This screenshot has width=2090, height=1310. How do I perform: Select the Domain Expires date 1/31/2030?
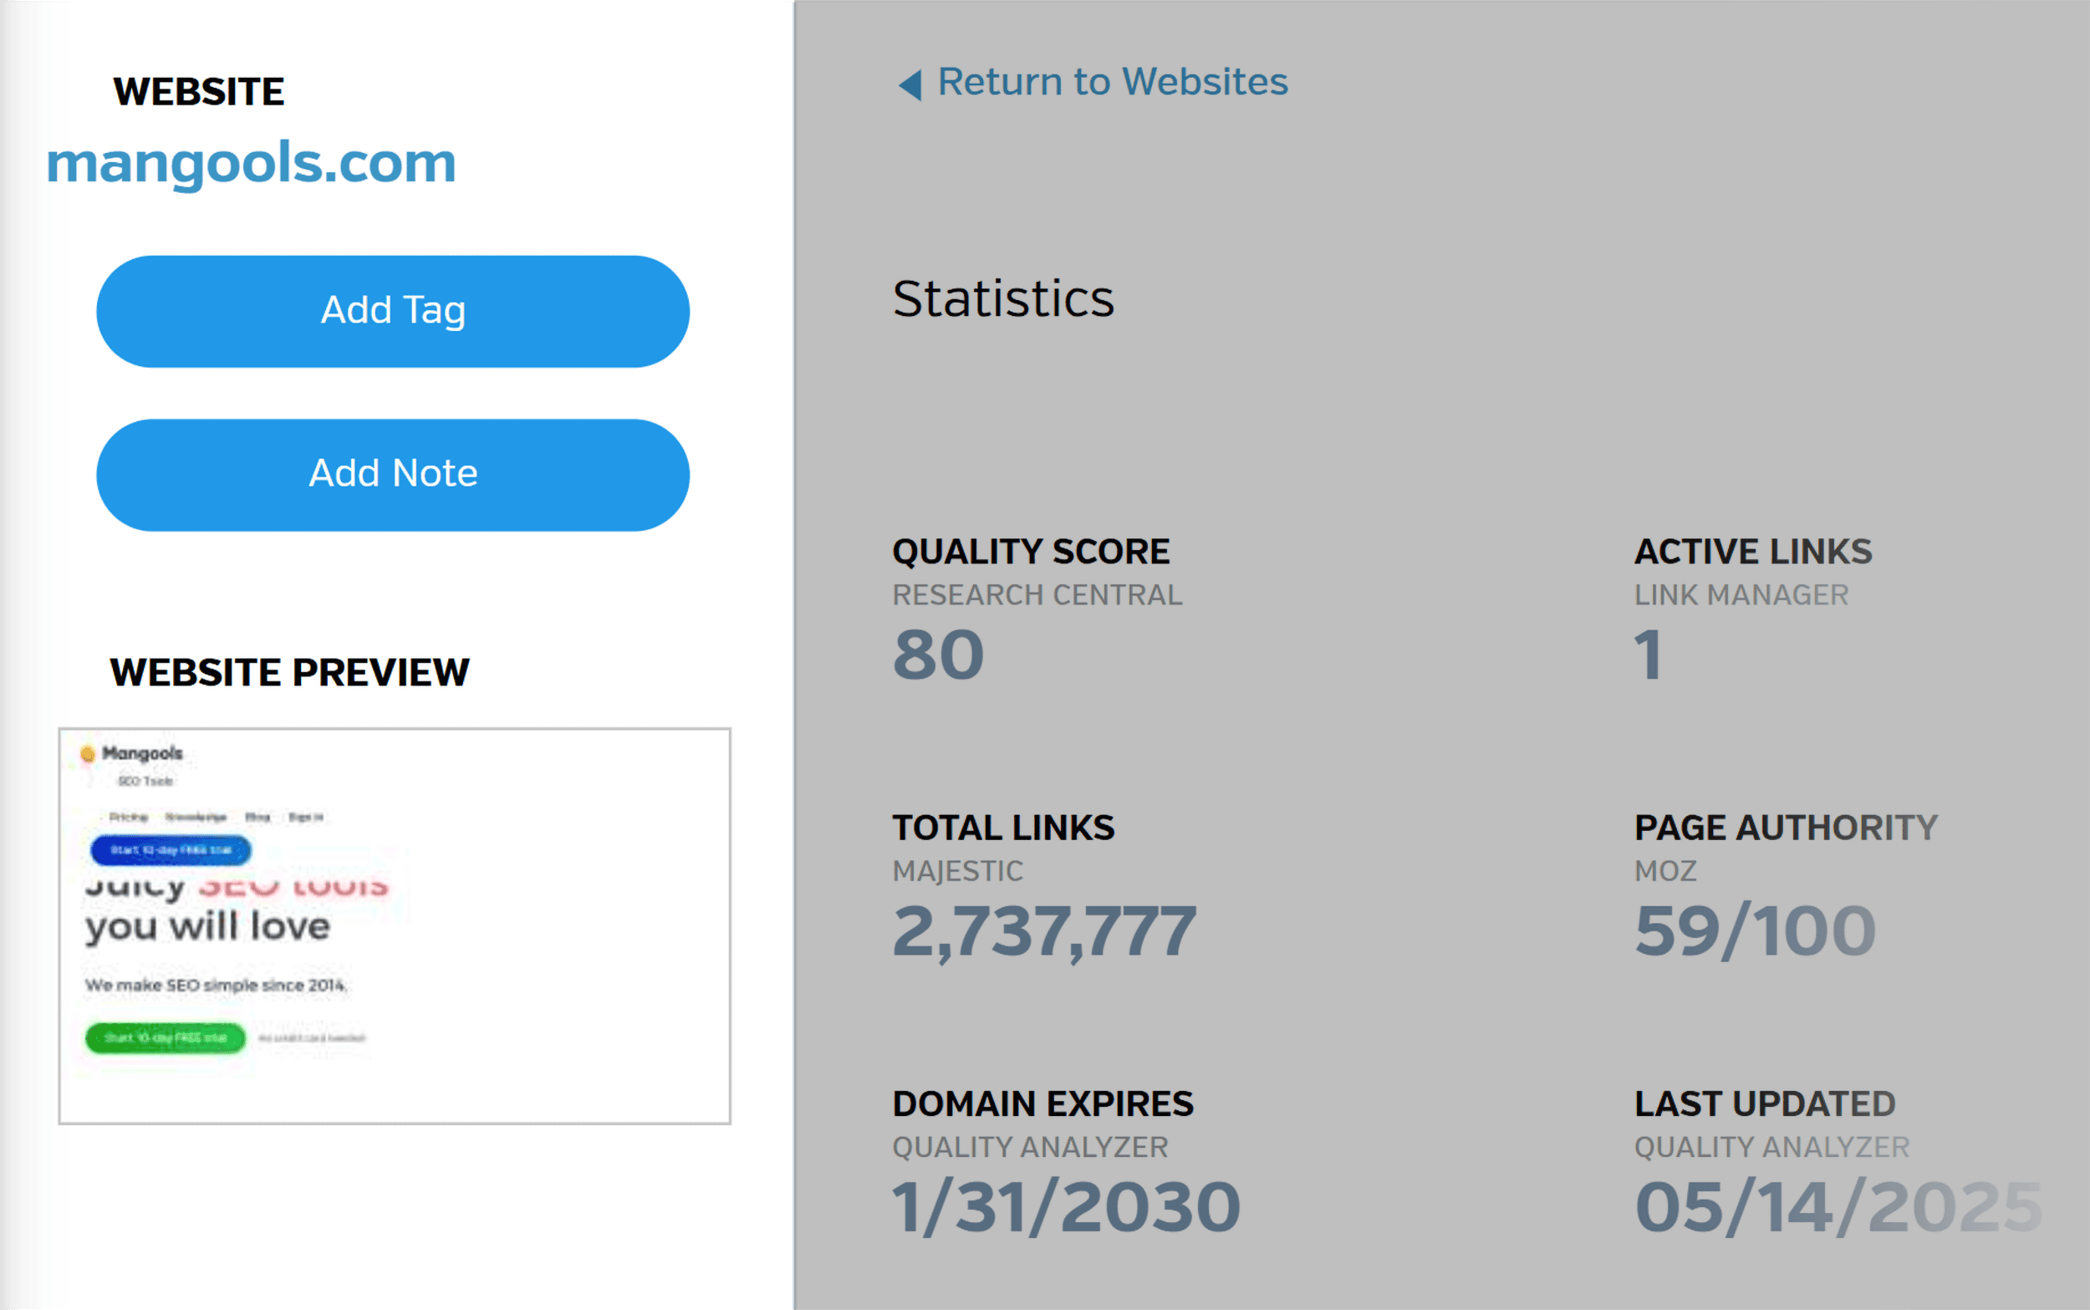click(x=1066, y=1208)
